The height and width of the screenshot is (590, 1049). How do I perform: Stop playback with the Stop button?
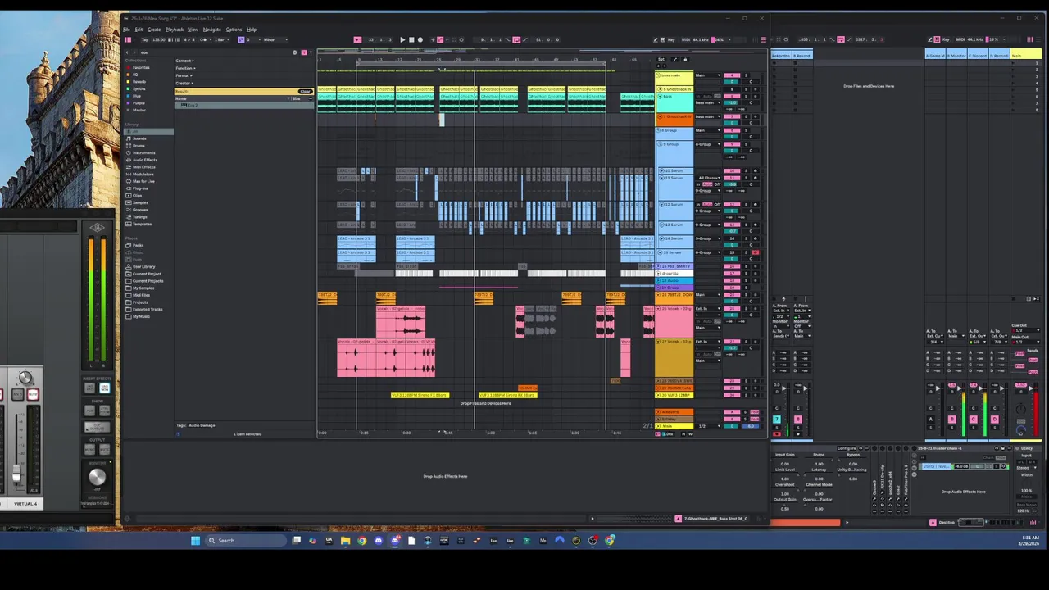(x=411, y=39)
